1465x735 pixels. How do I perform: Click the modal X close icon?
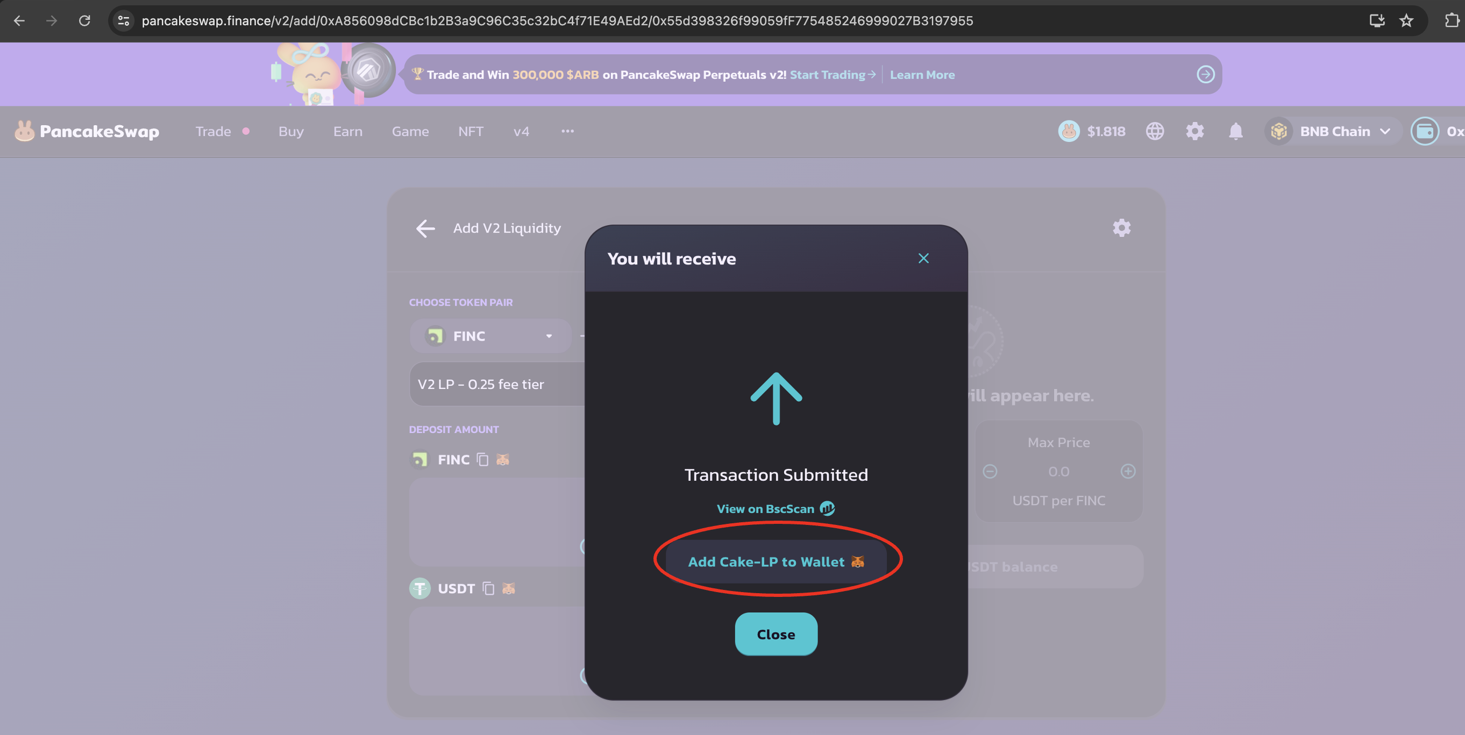point(923,258)
